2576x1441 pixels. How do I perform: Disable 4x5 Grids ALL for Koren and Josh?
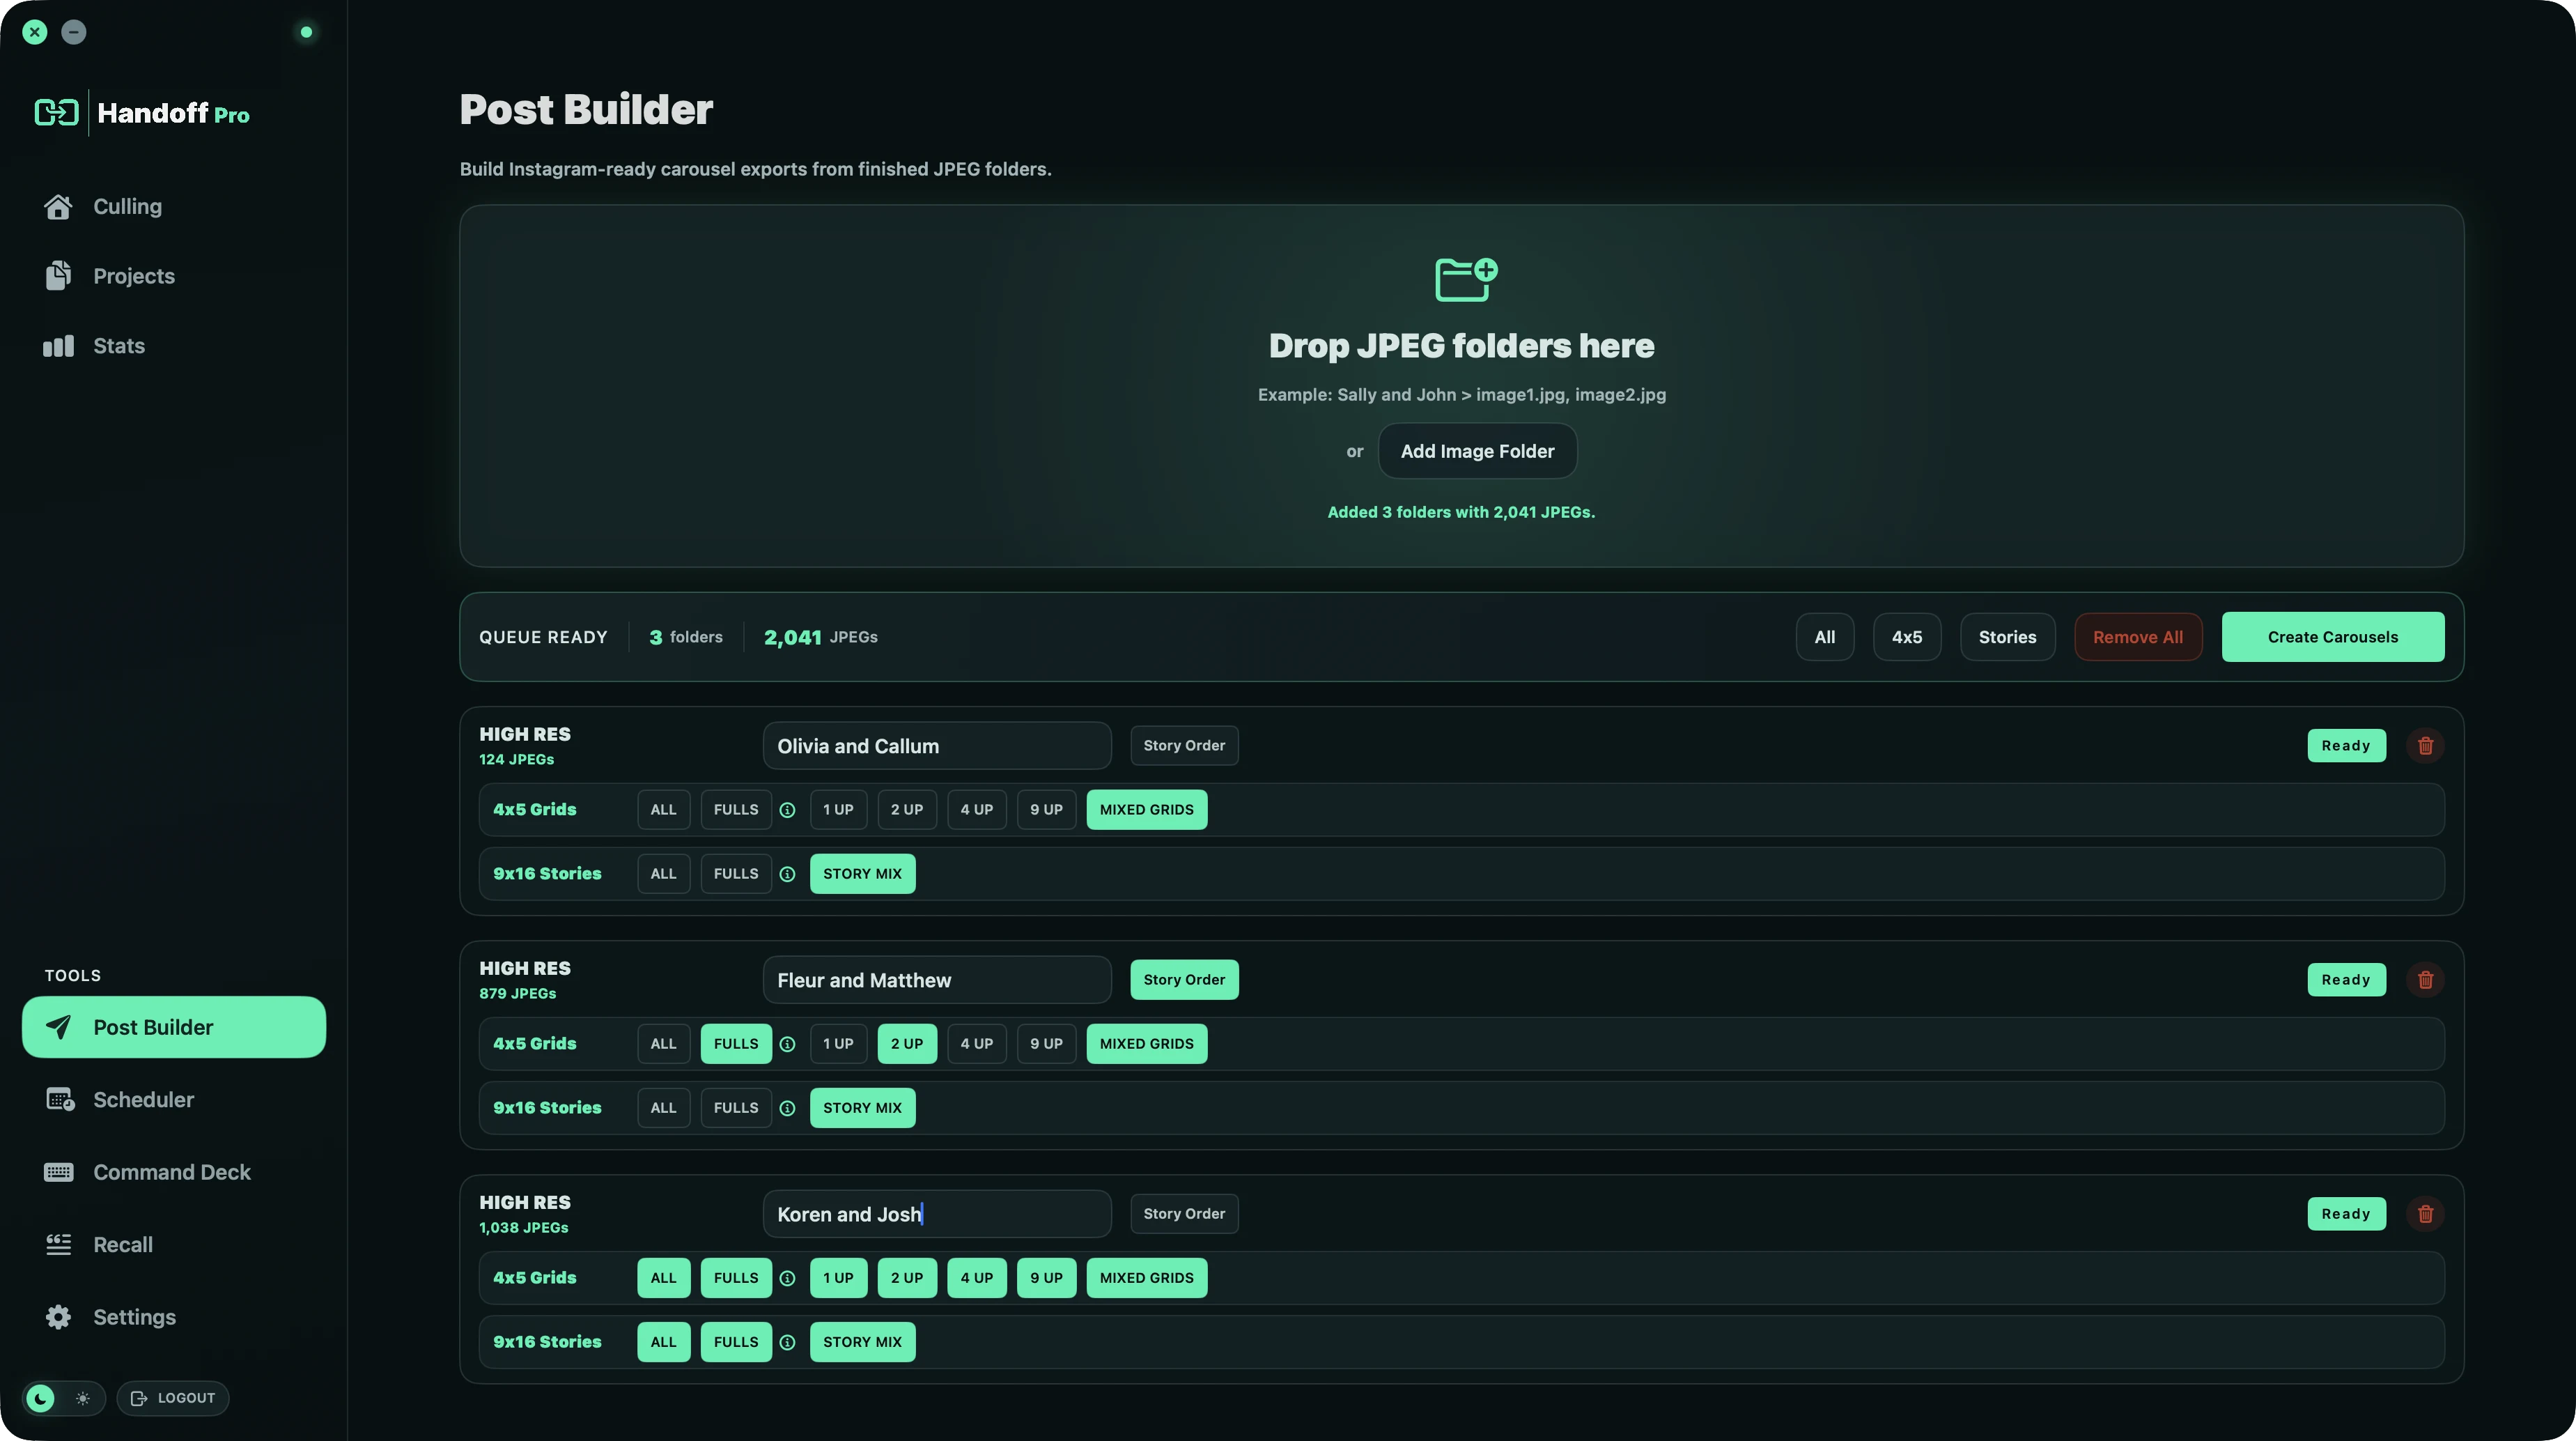[x=663, y=1278]
